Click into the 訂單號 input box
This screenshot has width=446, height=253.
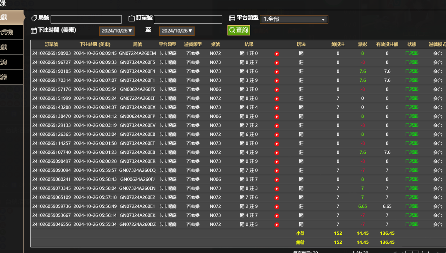[x=188, y=19]
